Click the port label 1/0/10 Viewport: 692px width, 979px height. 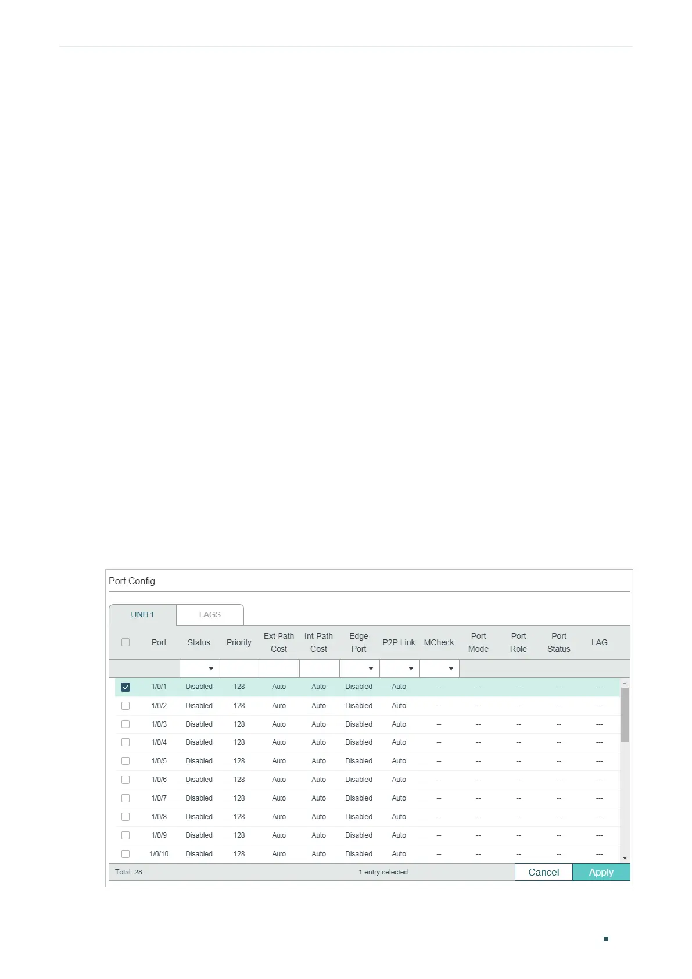(159, 854)
